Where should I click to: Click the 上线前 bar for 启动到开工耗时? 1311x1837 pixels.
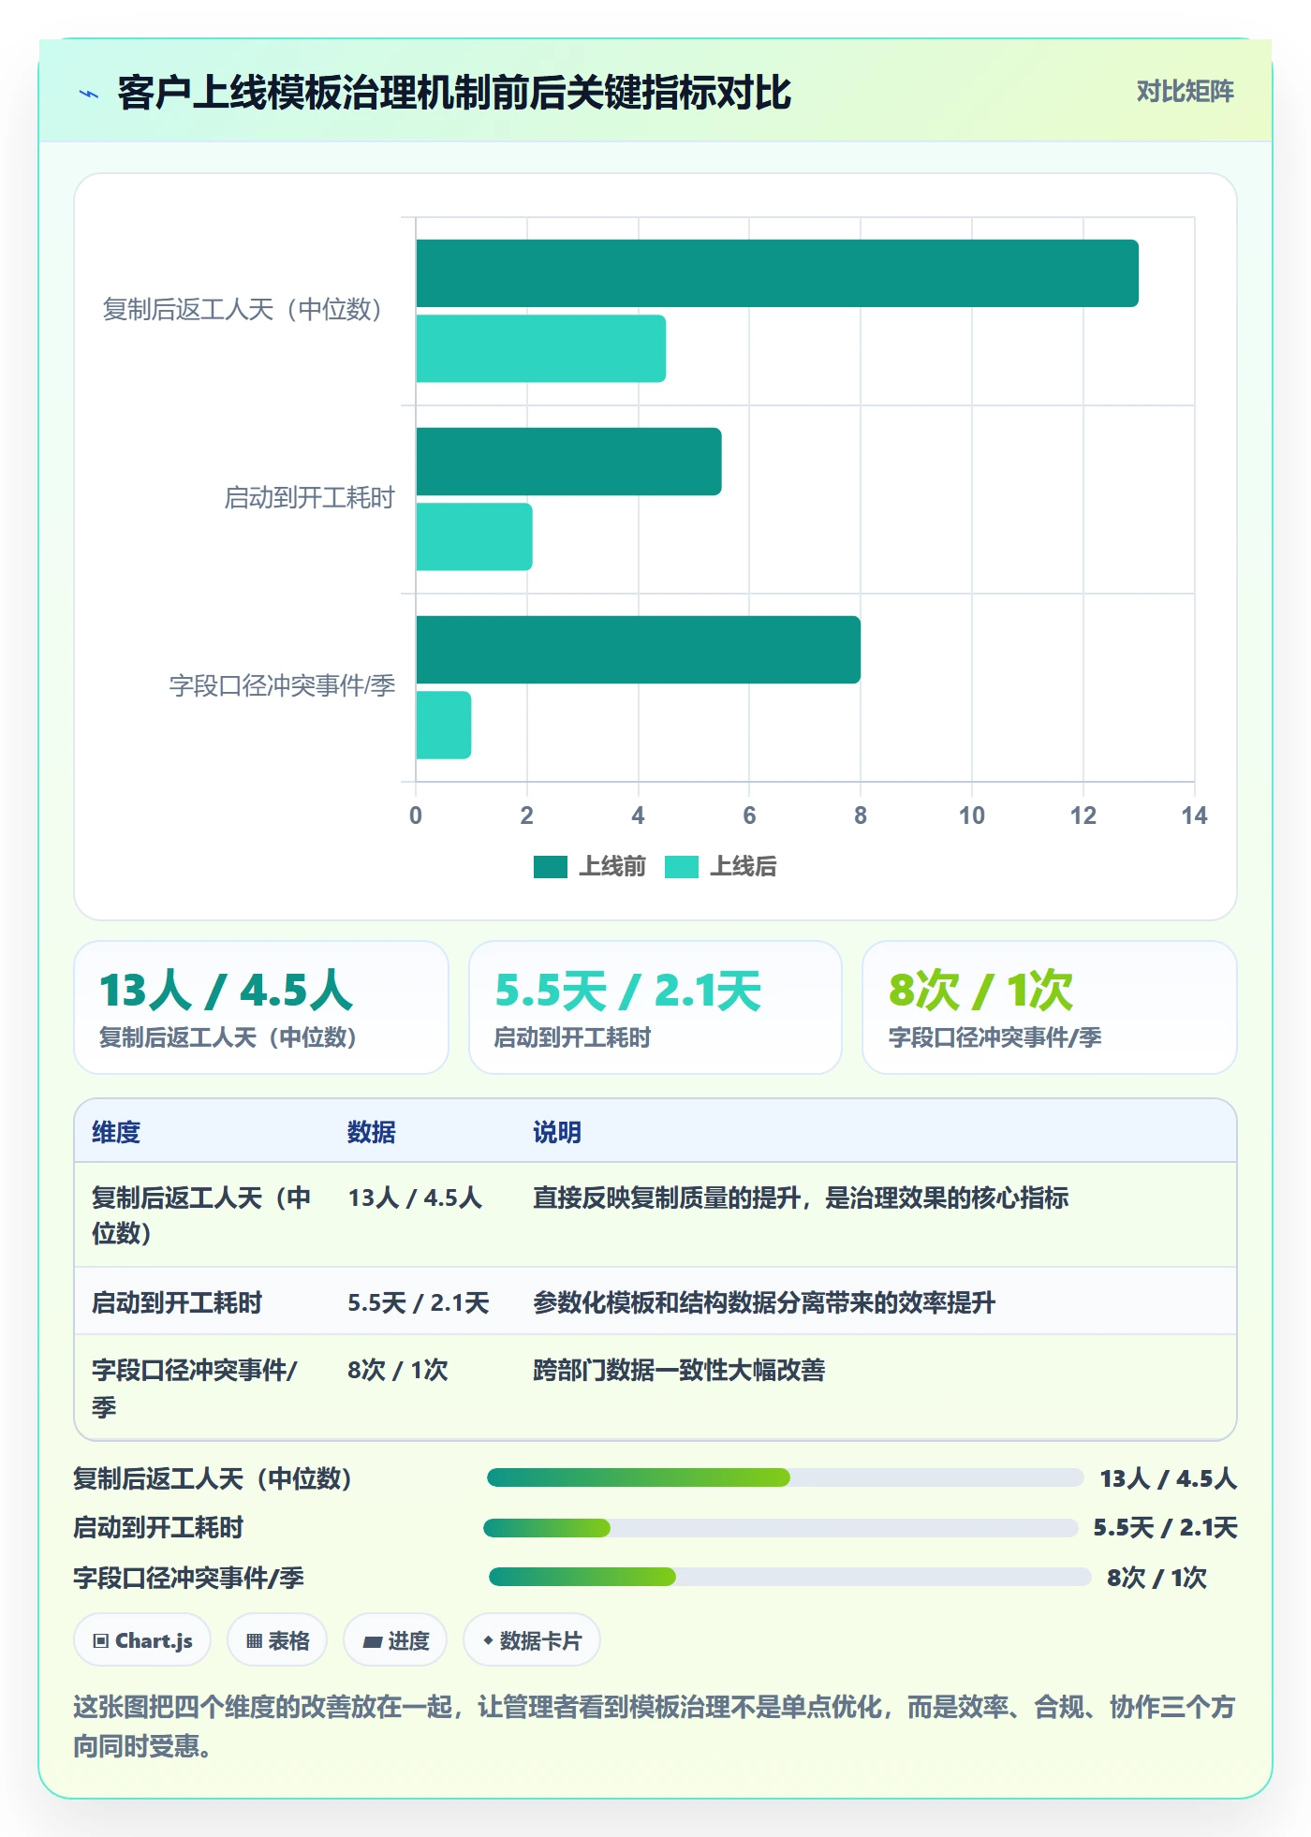pyautogui.click(x=569, y=462)
